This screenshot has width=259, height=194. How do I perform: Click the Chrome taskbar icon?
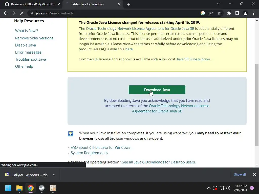pyautogui.click(x=31, y=188)
